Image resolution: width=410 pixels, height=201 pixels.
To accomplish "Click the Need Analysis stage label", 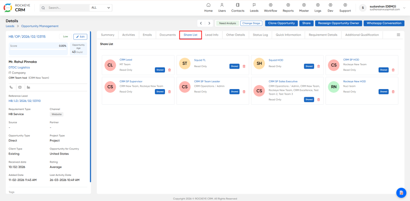I will pyautogui.click(x=227, y=23).
